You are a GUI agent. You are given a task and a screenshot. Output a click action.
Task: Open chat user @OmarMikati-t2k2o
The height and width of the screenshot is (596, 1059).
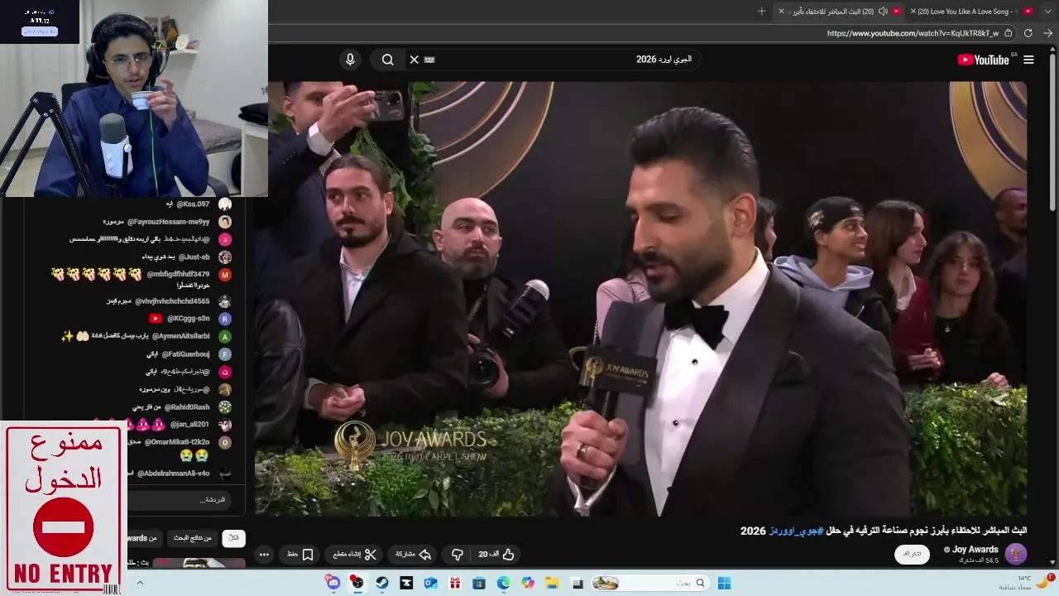[x=177, y=442]
